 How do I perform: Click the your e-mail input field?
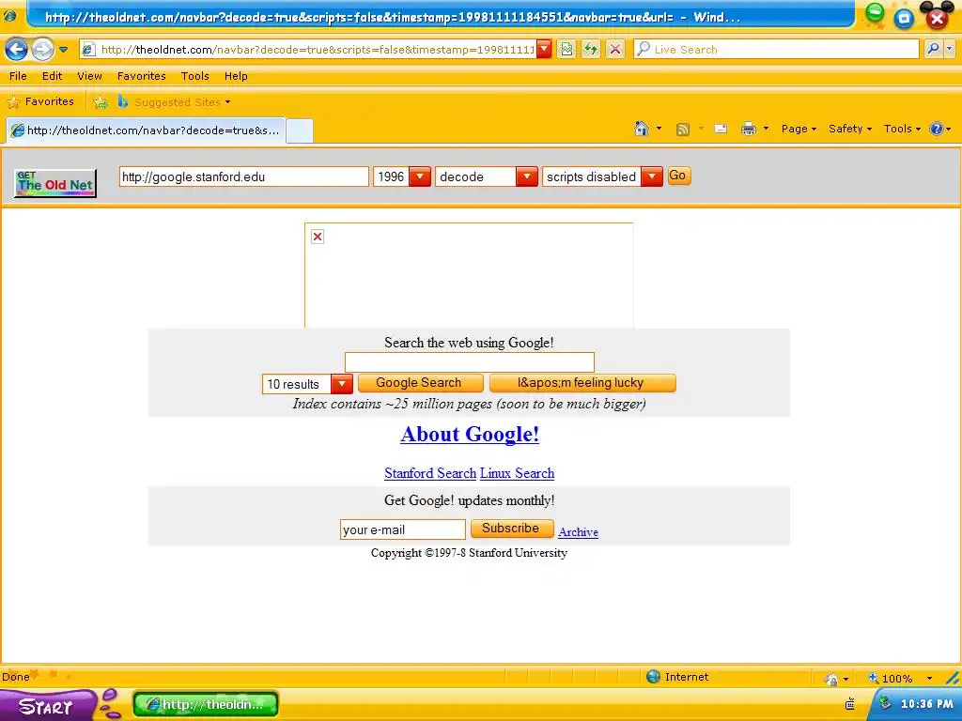403,529
